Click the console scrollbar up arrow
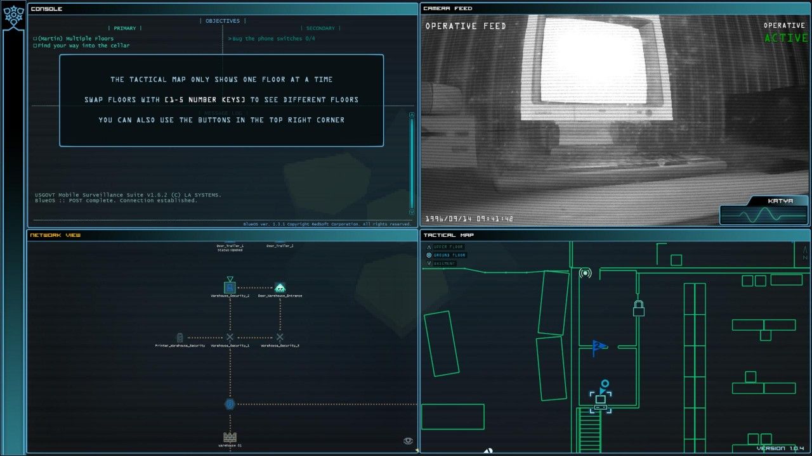 tap(411, 115)
